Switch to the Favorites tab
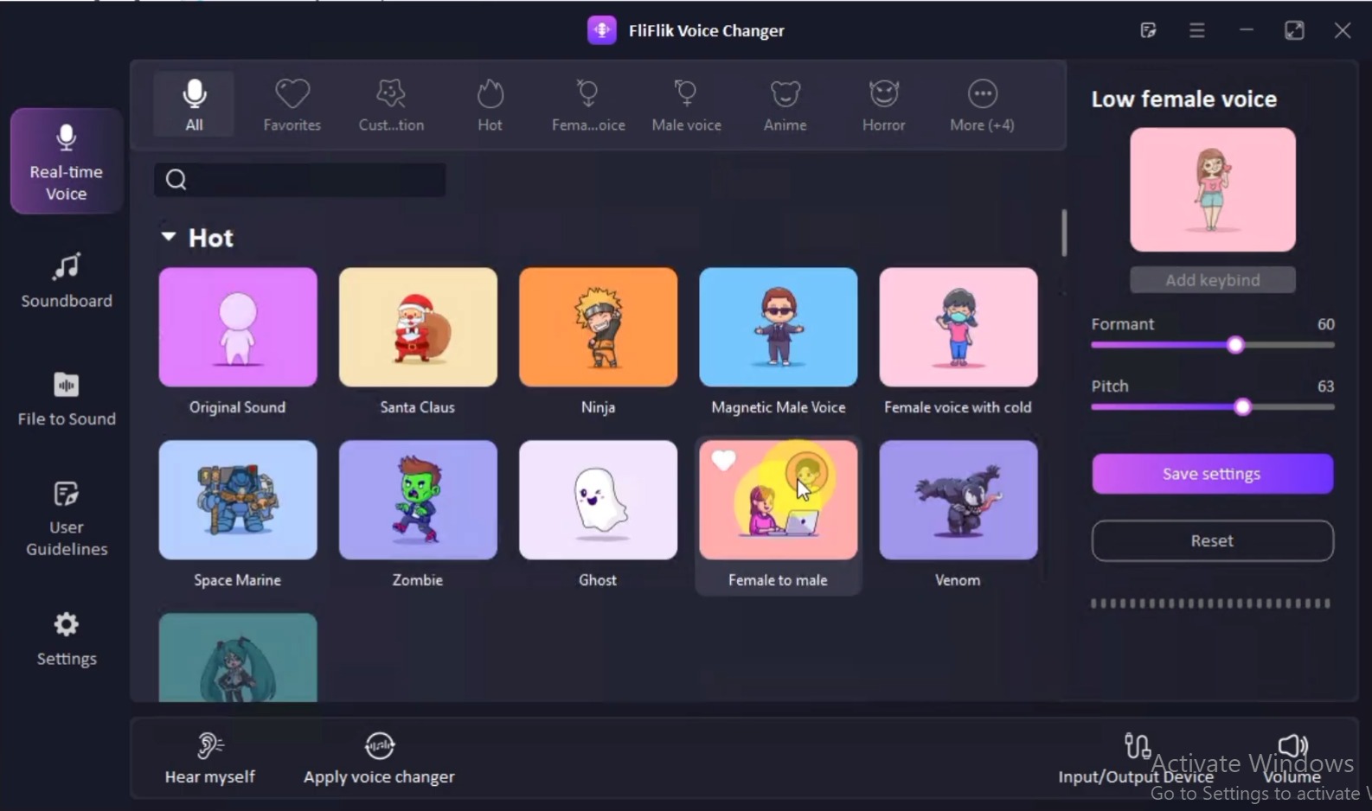1372x811 pixels. 292,105
